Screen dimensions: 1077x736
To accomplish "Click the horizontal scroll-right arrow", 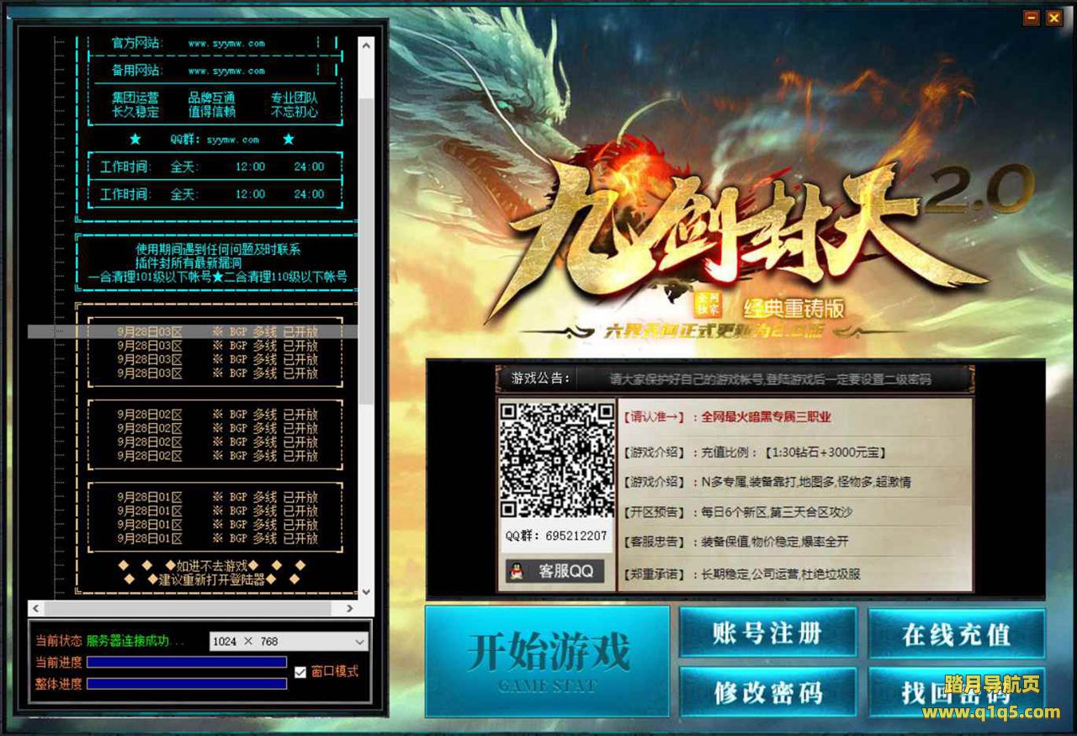I will click(351, 608).
